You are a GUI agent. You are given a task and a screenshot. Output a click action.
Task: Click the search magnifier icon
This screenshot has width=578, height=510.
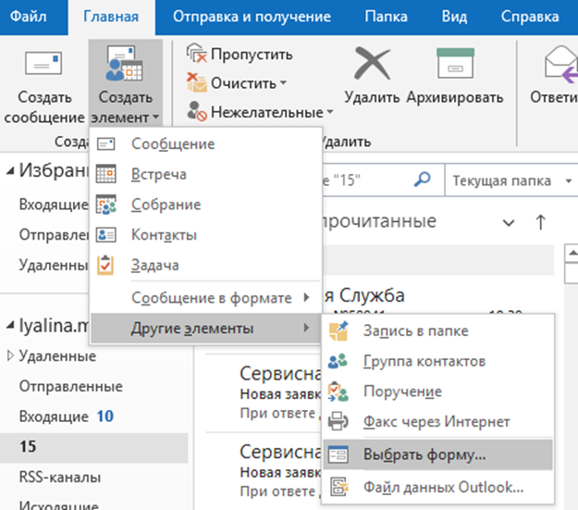point(422,180)
